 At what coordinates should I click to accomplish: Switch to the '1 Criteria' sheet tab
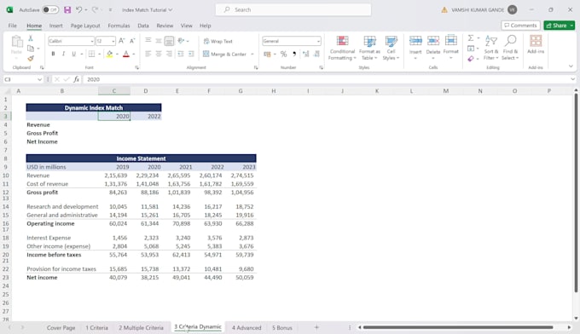[97, 328]
